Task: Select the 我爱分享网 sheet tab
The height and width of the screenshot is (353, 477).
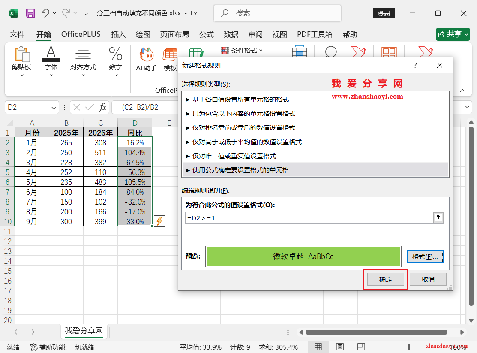Action: (x=84, y=331)
